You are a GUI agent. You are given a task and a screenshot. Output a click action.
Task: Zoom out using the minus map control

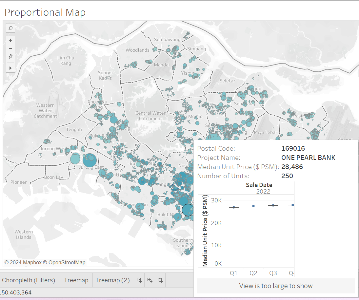point(10,48)
